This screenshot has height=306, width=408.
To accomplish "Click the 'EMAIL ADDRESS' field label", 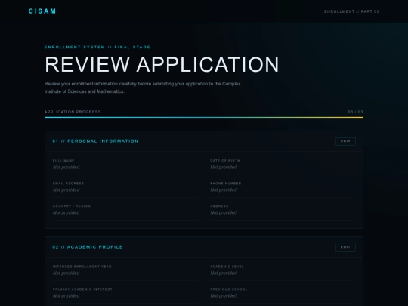I will coord(68,184).
